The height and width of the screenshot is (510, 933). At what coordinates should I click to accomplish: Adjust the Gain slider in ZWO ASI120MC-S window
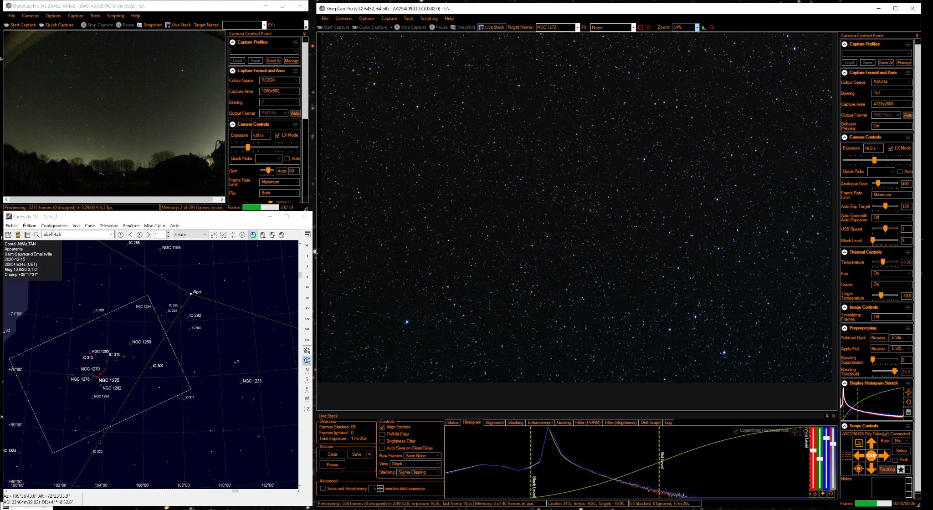coord(267,171)
